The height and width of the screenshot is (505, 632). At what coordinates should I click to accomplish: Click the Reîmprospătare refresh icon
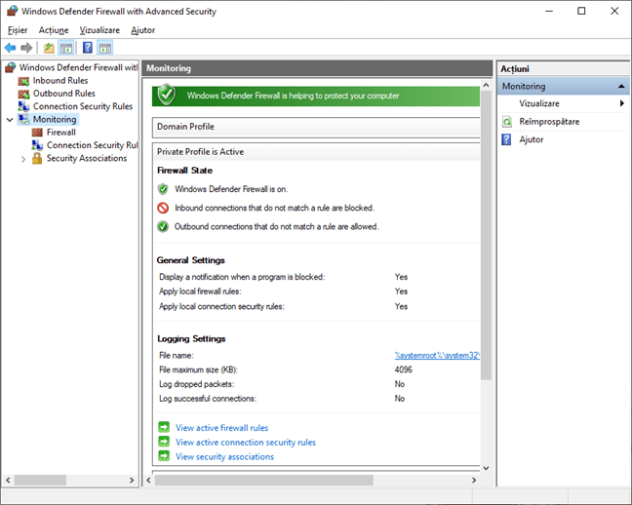(x=506, y=122)
